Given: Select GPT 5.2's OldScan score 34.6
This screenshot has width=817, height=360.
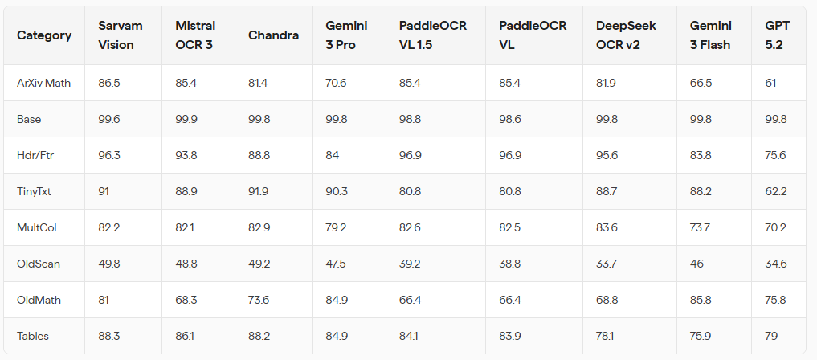Looking at the screenshot, I should (776, 264).
